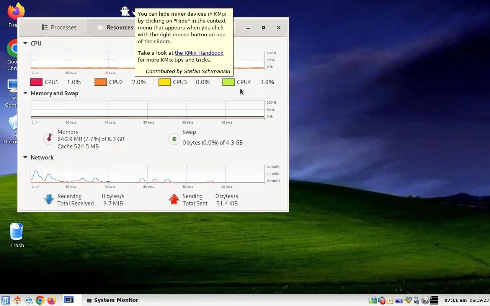
Task: Close the System Monitor window
Action: click(x=279, y=28)
